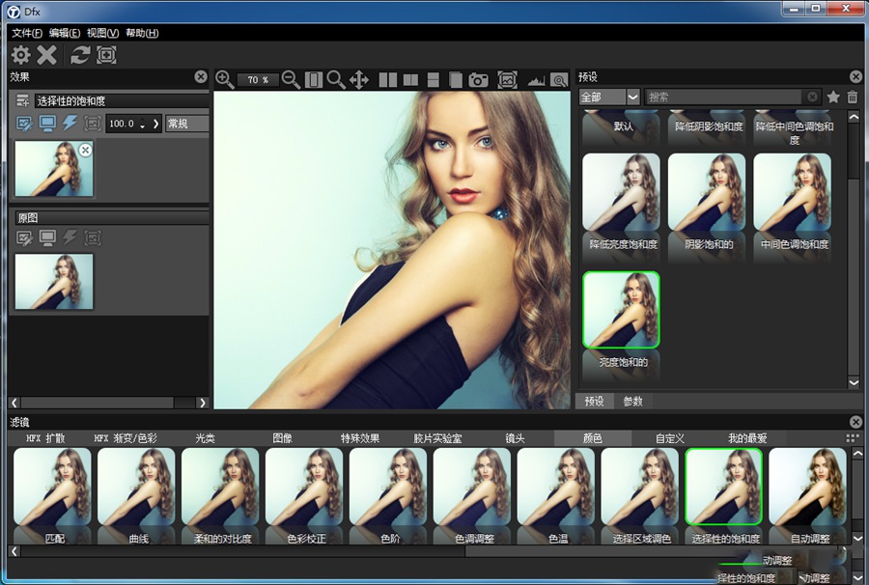Open the 常规 blend mode dropdown
This screenshot has width=869, height=585.
186,124
